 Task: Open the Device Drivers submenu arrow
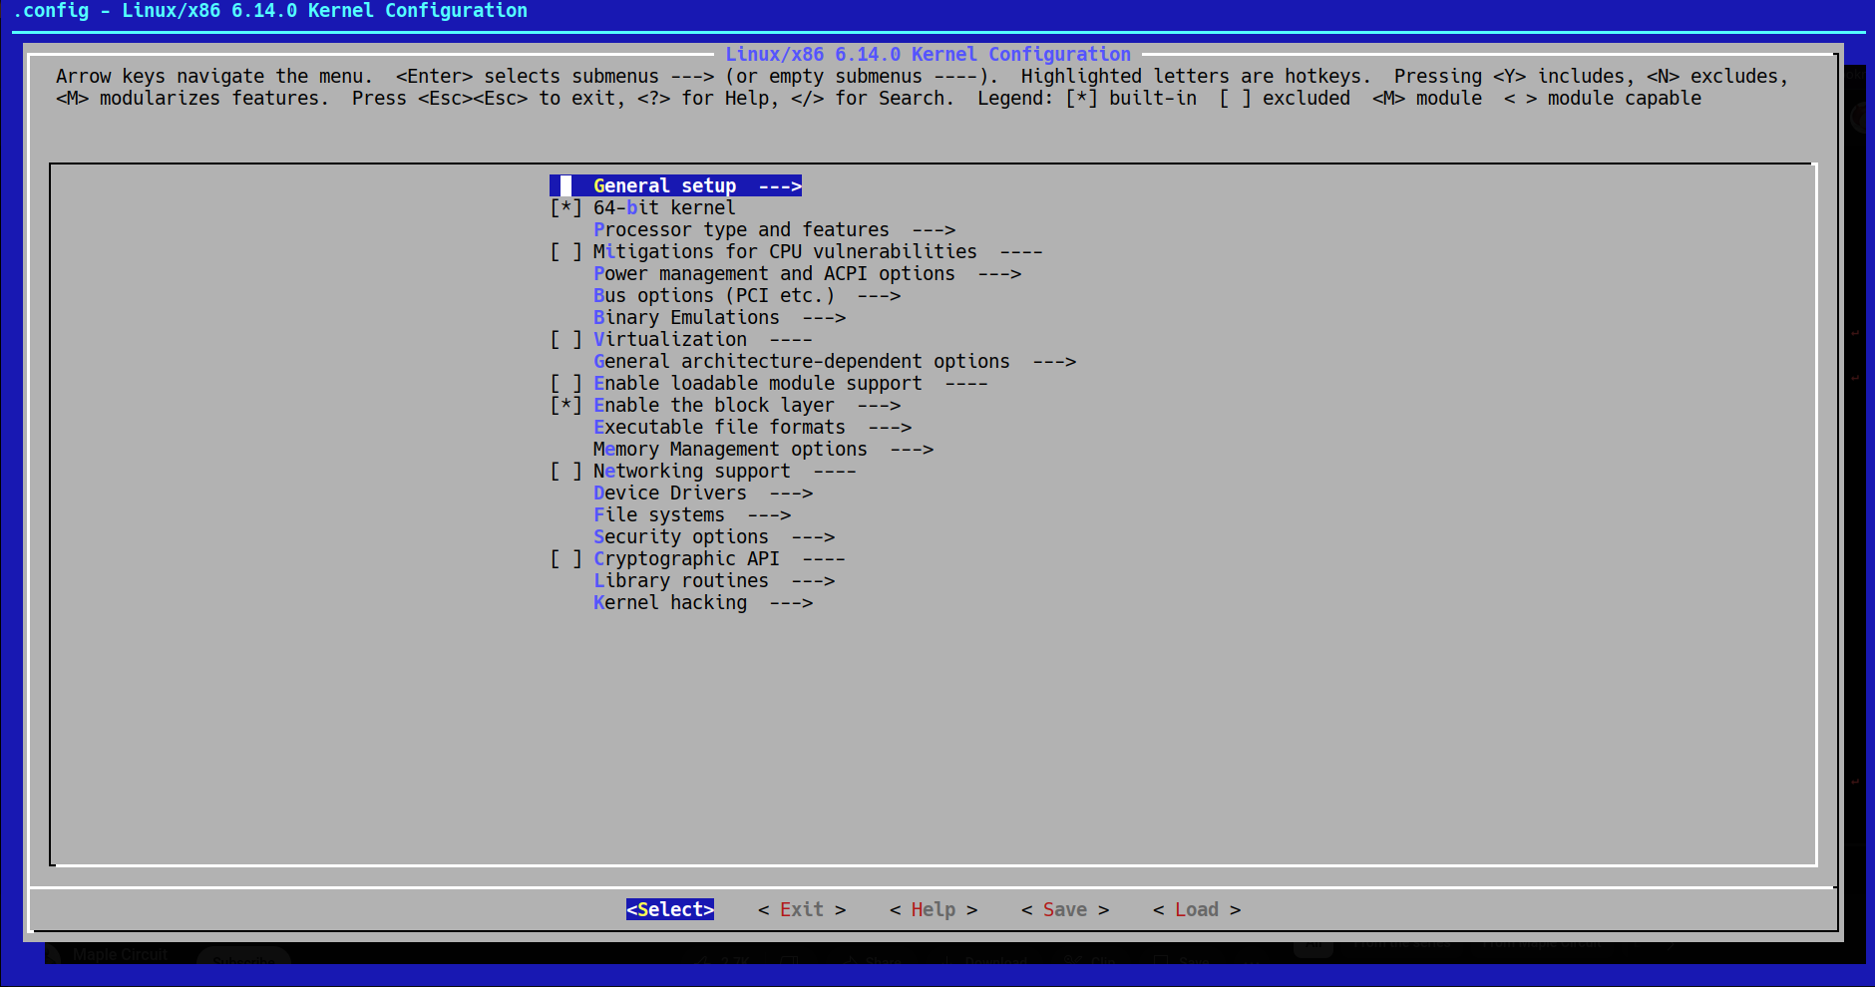coord(791,493)
